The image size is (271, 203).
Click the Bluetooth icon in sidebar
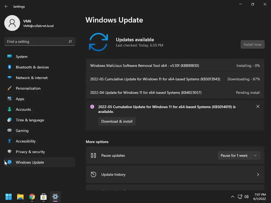pos(10,67)
